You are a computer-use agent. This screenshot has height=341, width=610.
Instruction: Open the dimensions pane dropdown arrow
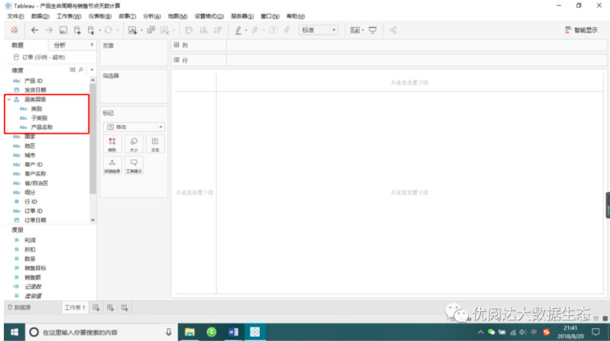point(91,70)
